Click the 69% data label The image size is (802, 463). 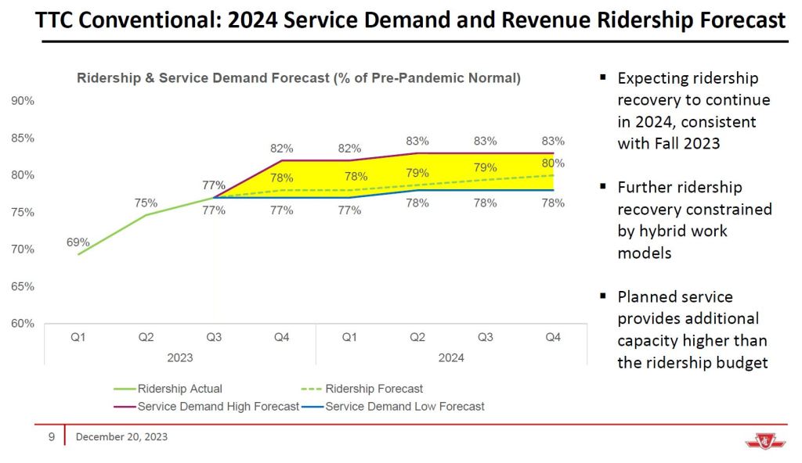78,242
